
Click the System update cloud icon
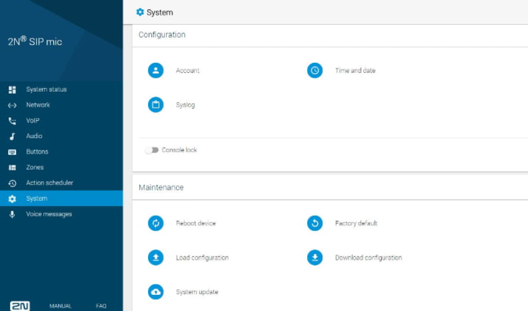[x=155, y=292]
